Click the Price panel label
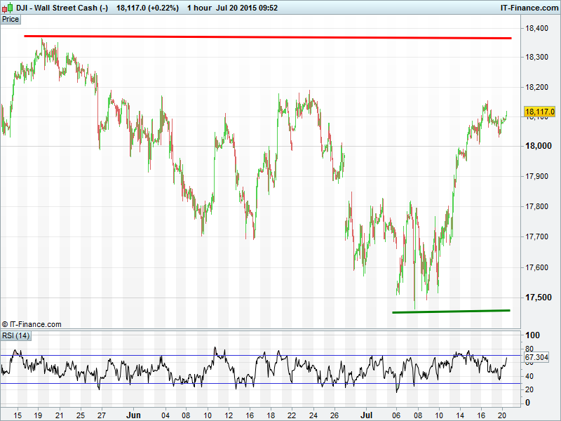This screenshot has height=421, width=561. pyautogui.click(x=11, y=19)
